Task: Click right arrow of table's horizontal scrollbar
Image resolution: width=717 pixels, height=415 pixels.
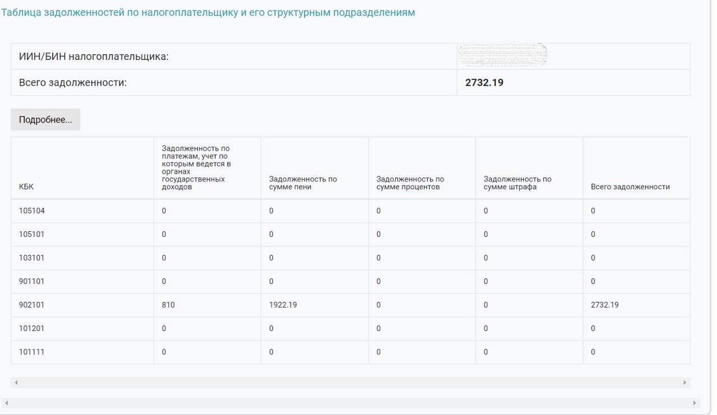Action: coord(685,383)
